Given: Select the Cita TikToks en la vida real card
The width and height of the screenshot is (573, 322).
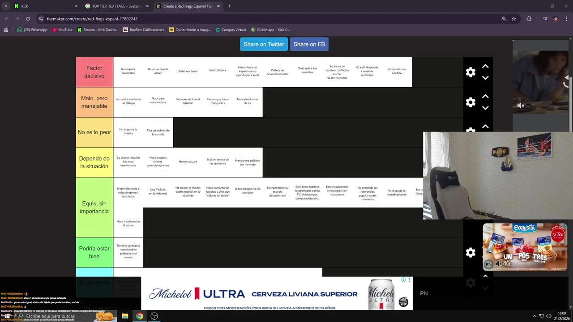Looking at the screenshot, I should [158, 192].
